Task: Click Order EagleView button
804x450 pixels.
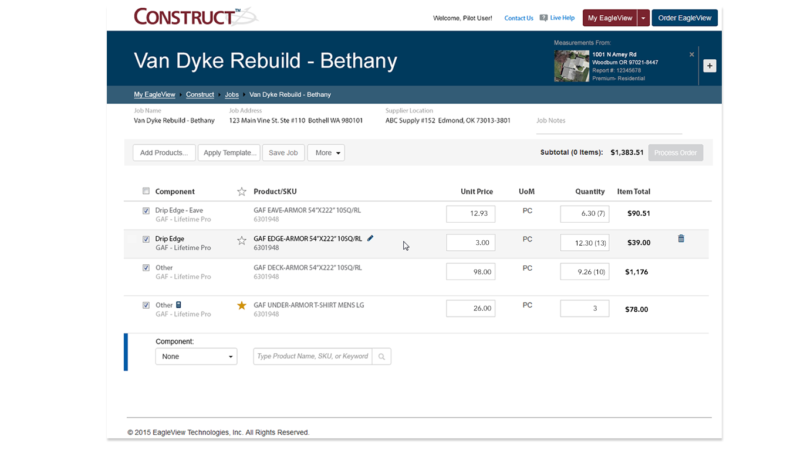Action: click(685, 18)
